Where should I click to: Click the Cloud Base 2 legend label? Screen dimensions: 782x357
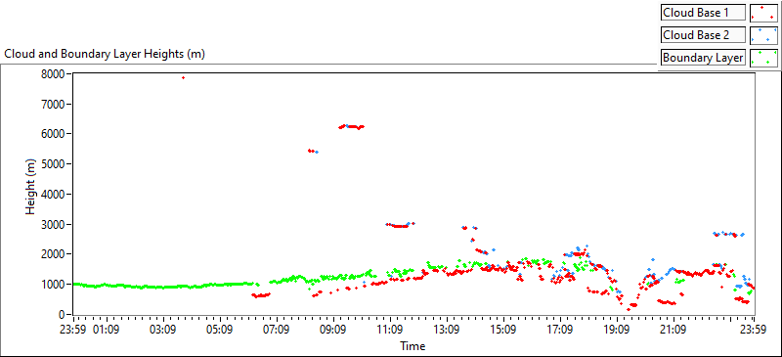[x=703, y=35]
